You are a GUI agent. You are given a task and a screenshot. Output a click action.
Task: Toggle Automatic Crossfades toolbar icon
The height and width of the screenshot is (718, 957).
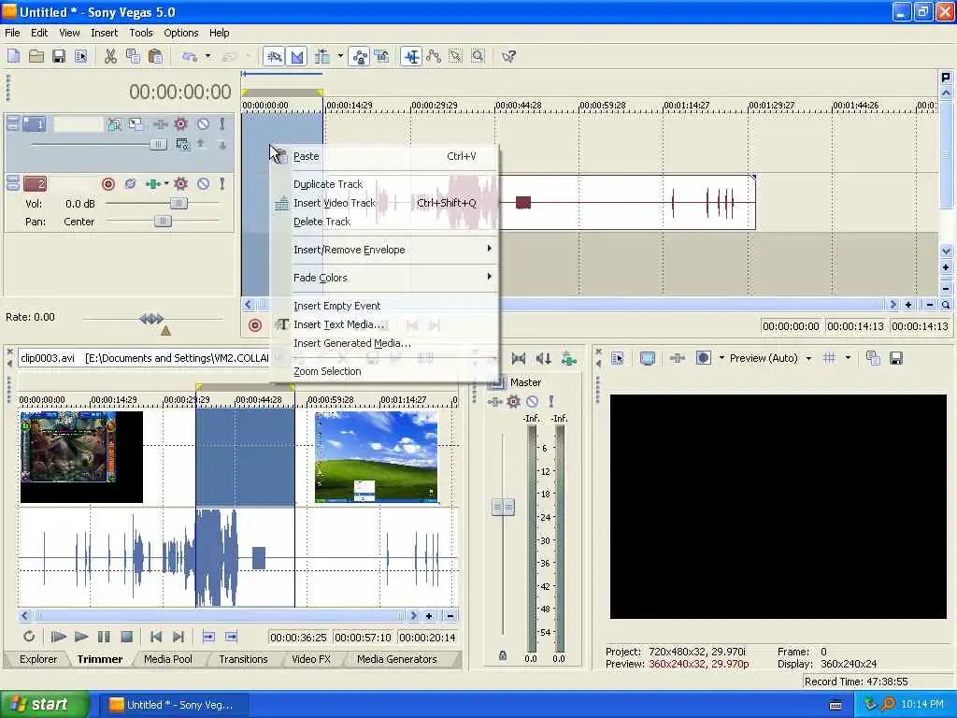tap(296, 56)
